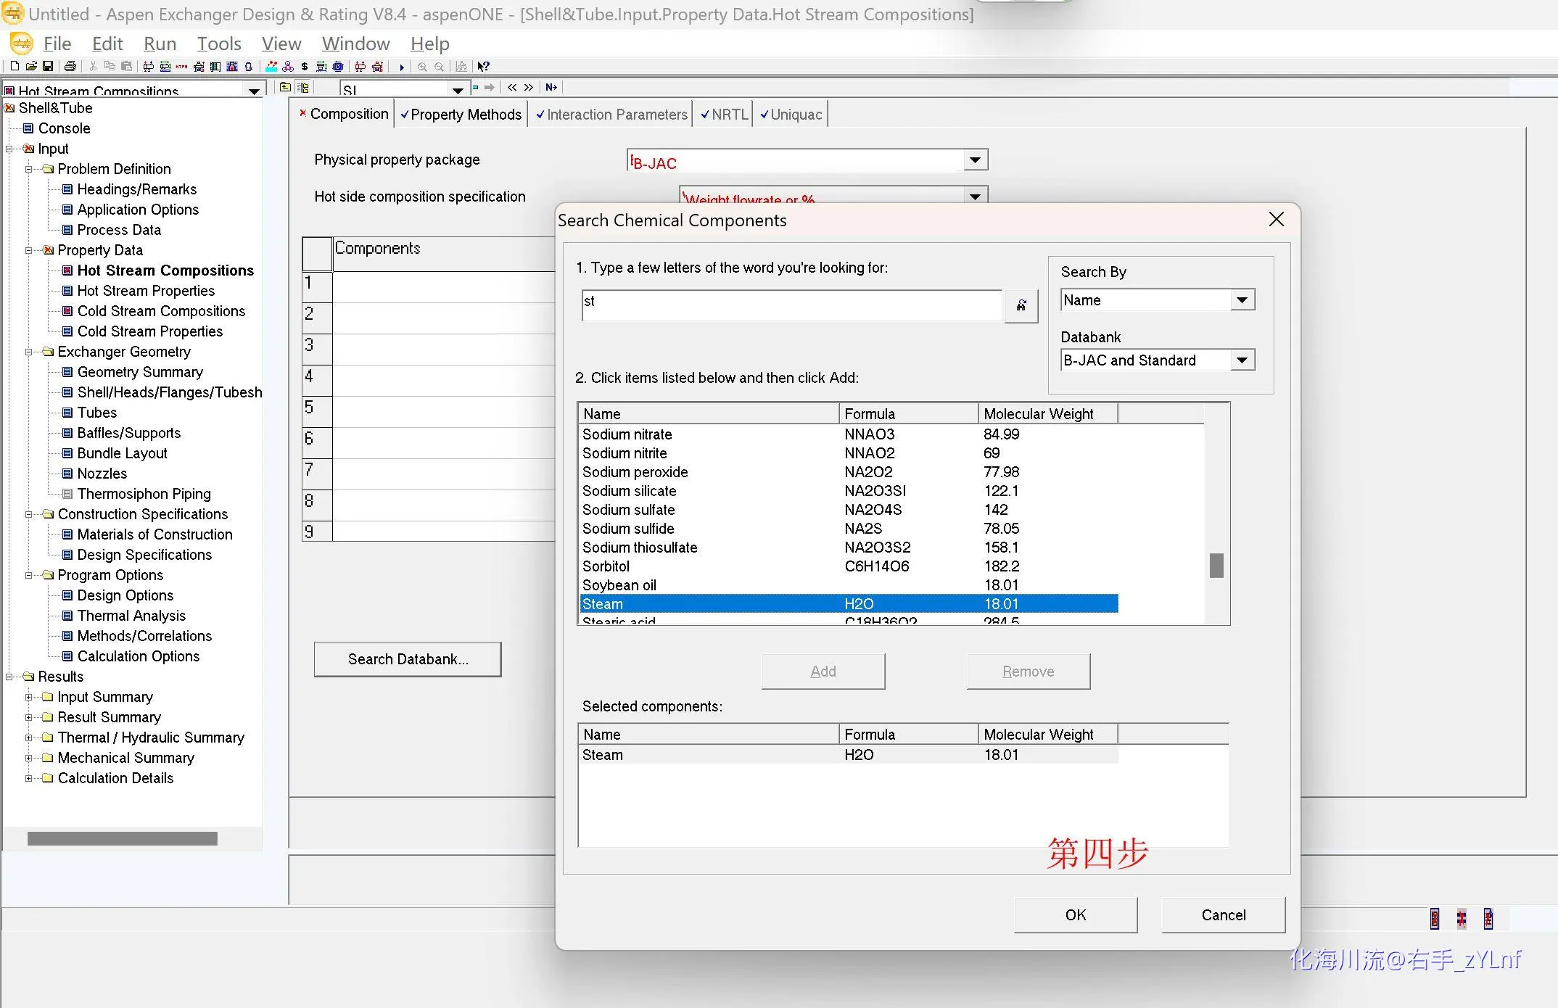Image resolution: width=1558 pixels, height=1008 pixels.
Task: Click the Save floppy disk icon
Action: [x=48, y=66]
